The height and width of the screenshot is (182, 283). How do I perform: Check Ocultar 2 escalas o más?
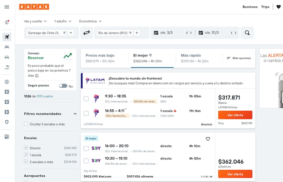tap(26, 124)
